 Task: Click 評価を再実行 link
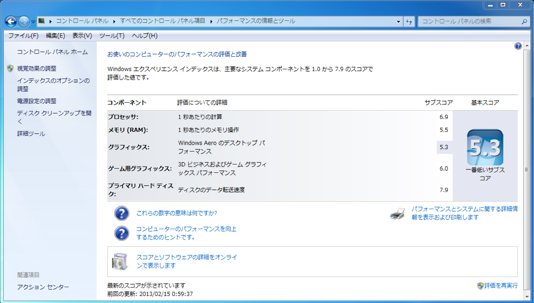point(501,285)
